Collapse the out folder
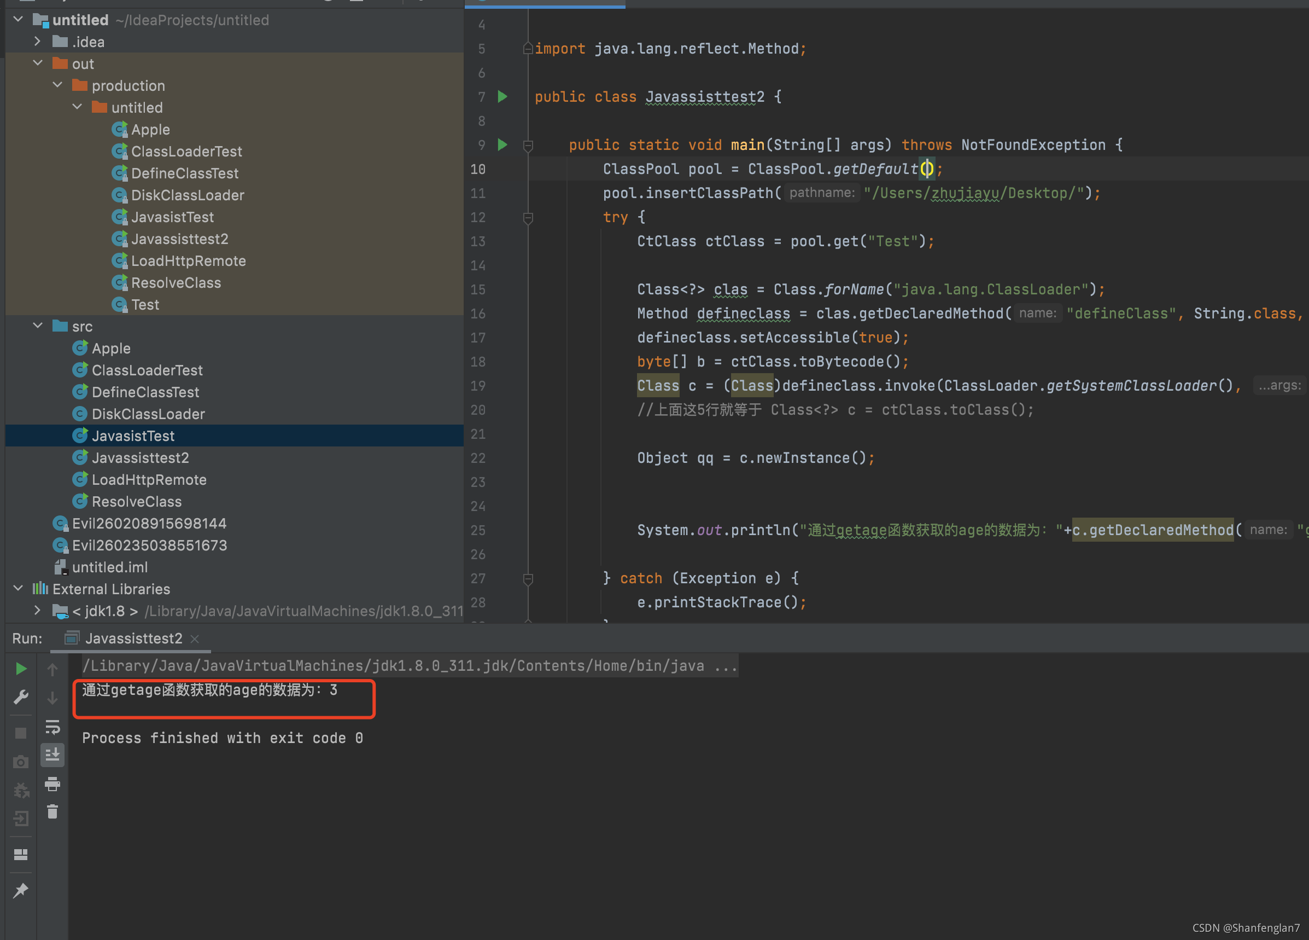 pyautogui.click(x=38, y=63)
